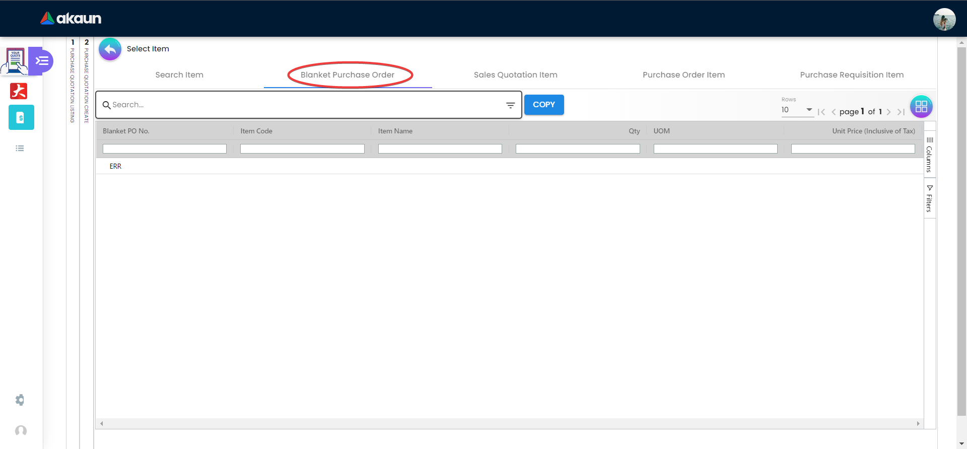Open the settings gear in sidebar

pyautogui.click(x=20, y=400)
